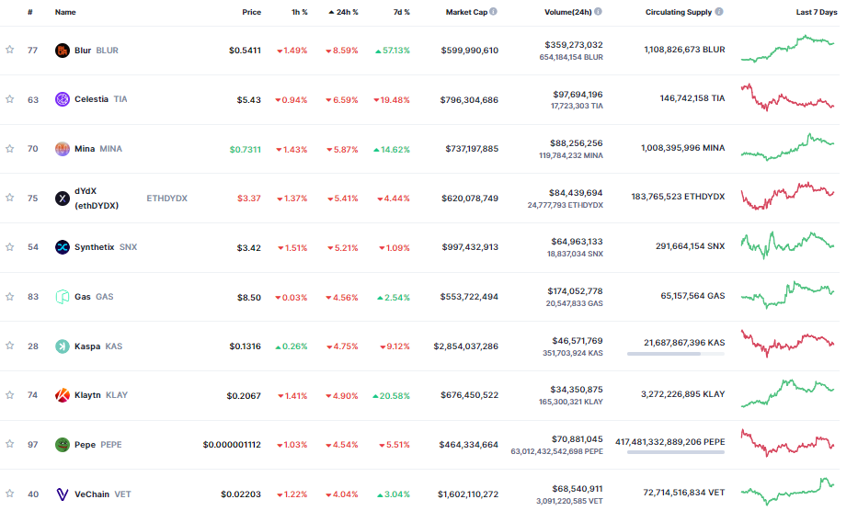Sort by the 7d % column header
The width and height of the screenshot is (858, 511).
pyautogui.click(x=402, y=12)
